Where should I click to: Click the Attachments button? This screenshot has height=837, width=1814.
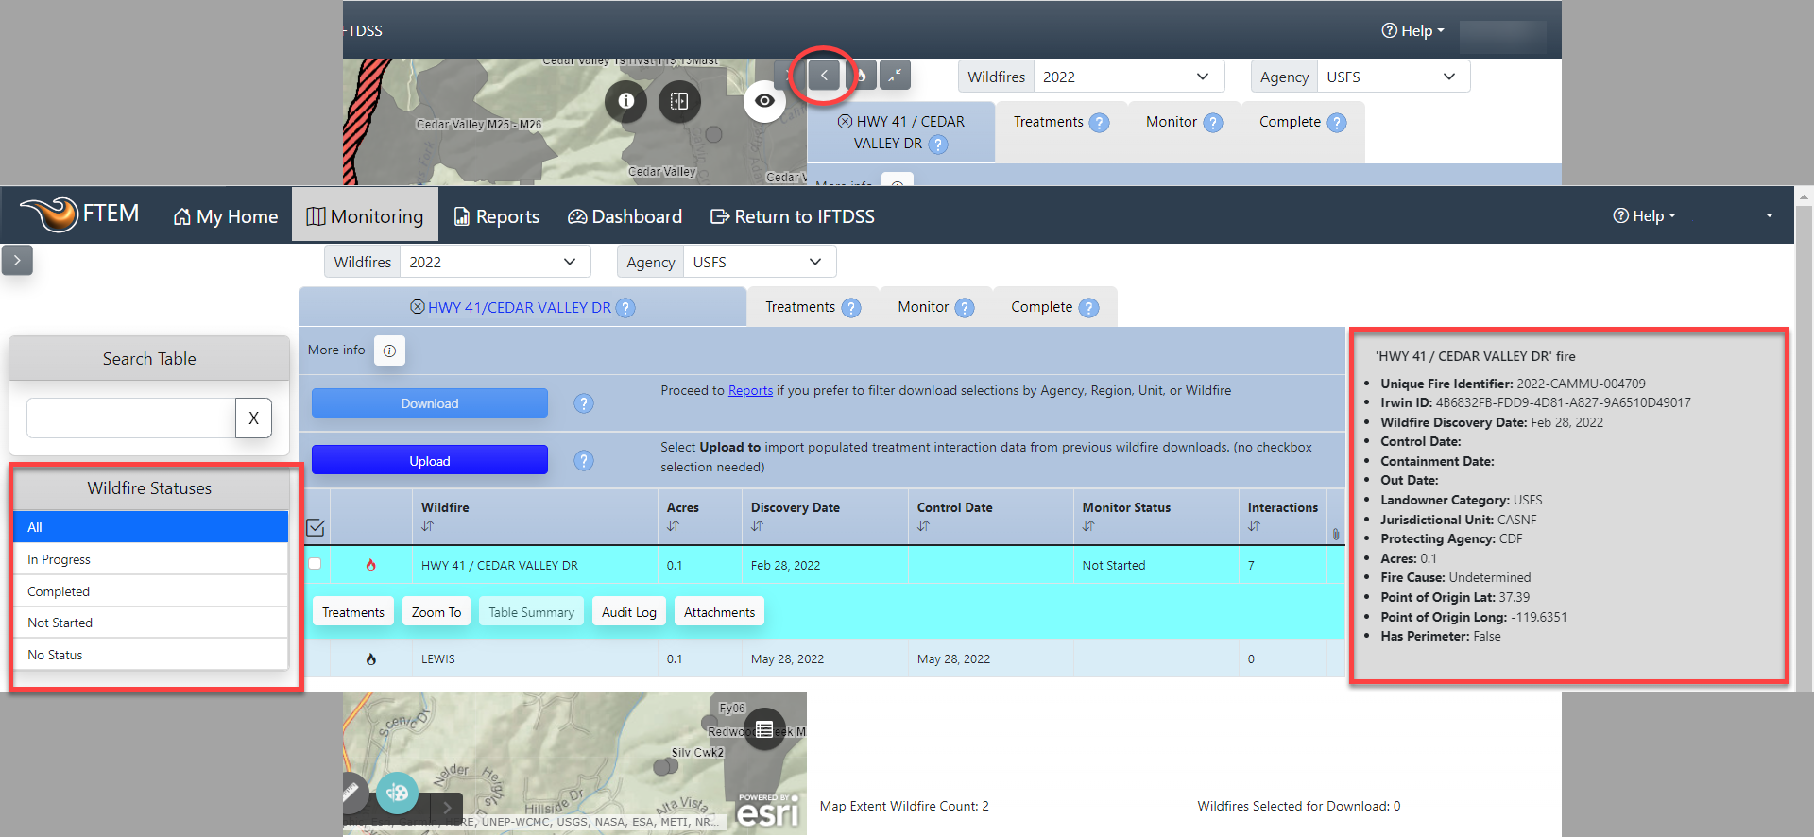[x=720, y=612]
